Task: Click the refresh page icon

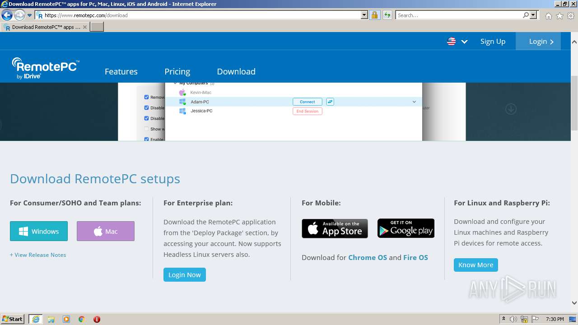Action: pos(387,15)
